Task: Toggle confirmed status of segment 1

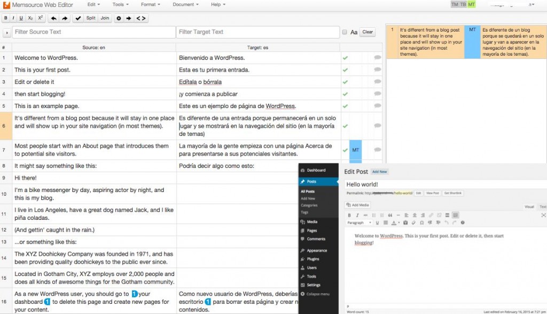Action: pyautogui.click(x=346, y=58)
